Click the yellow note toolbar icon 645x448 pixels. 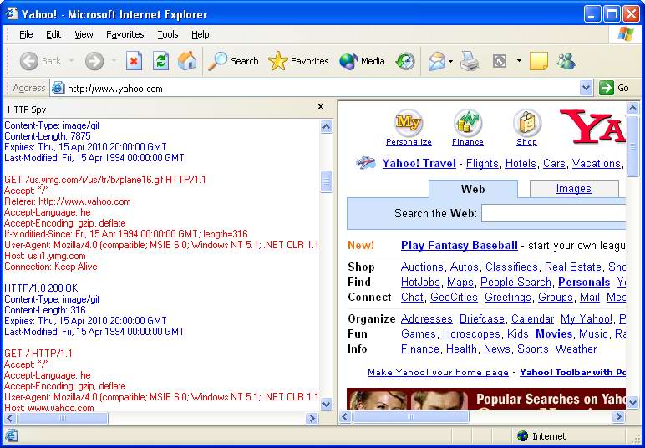(538, 61)
